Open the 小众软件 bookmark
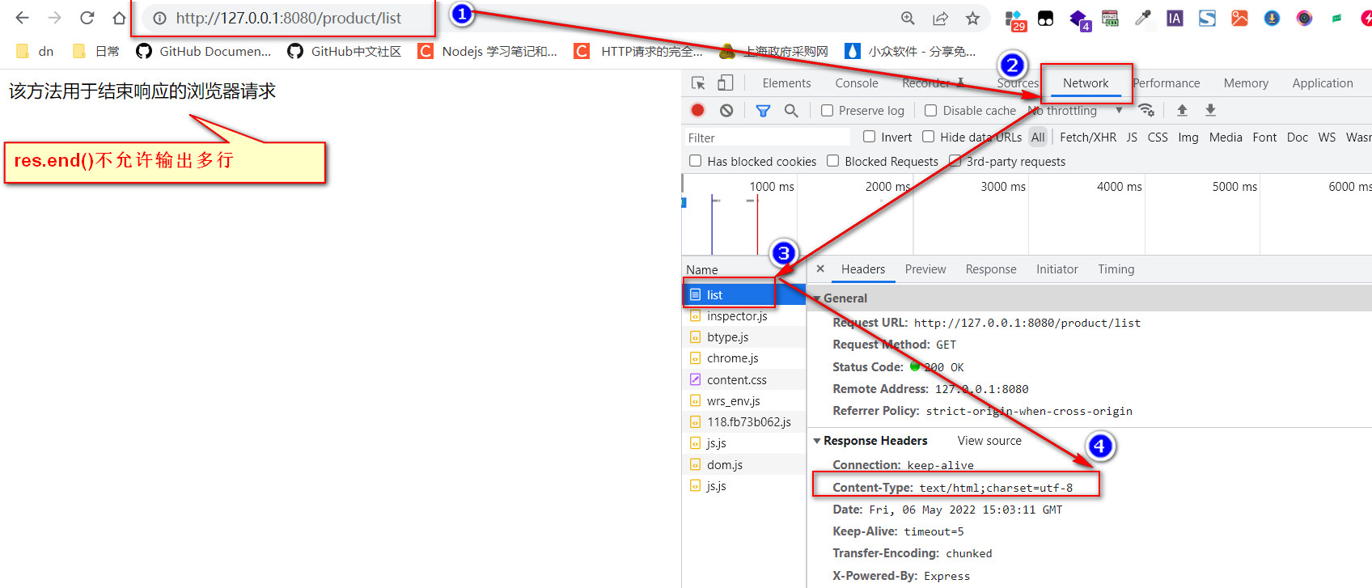 coord(910,51)
